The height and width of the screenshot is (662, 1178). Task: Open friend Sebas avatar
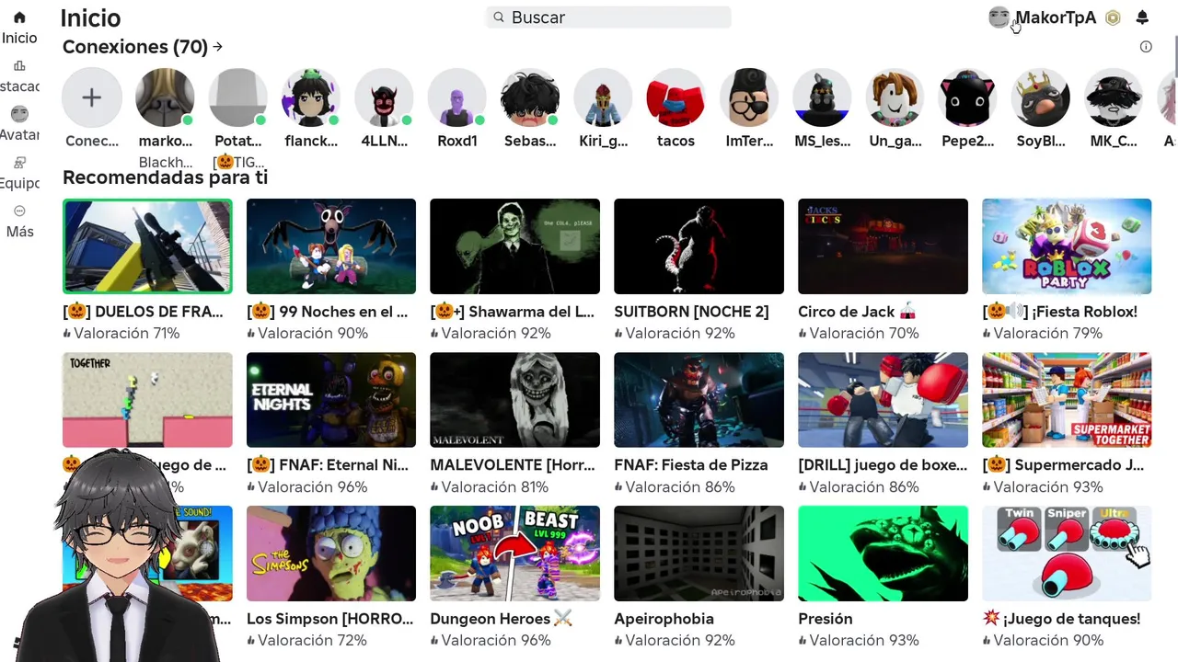[530, 97]
